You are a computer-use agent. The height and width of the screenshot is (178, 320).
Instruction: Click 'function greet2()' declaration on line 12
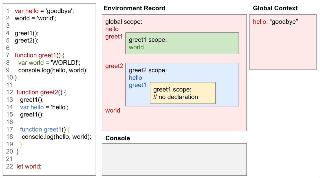pyautogui.click(x=39, y=92)
